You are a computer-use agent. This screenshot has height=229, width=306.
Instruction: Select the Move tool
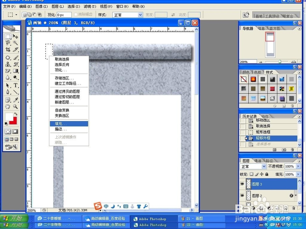15,36
